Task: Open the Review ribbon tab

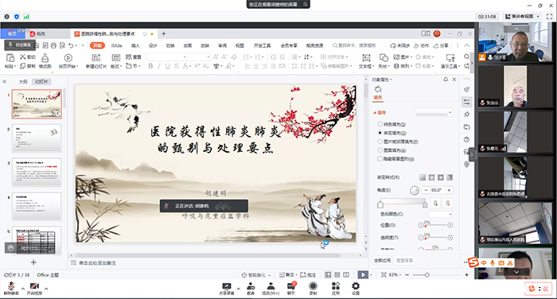Action: [222, 45]
